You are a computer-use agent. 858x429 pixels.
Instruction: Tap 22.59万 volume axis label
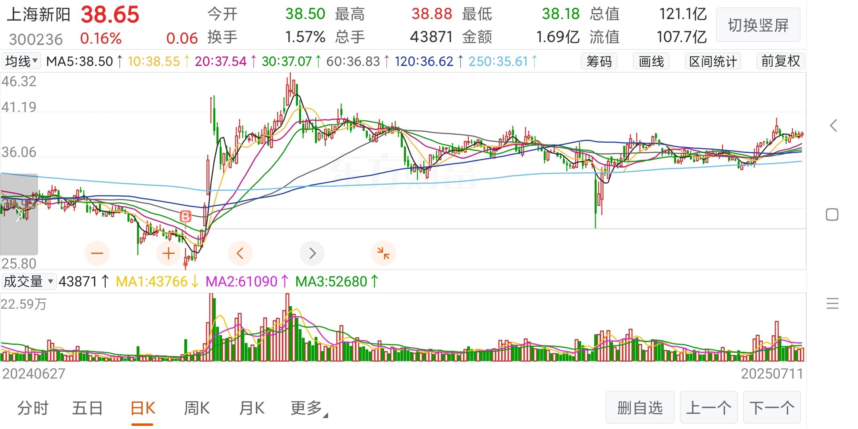[24, 304]
